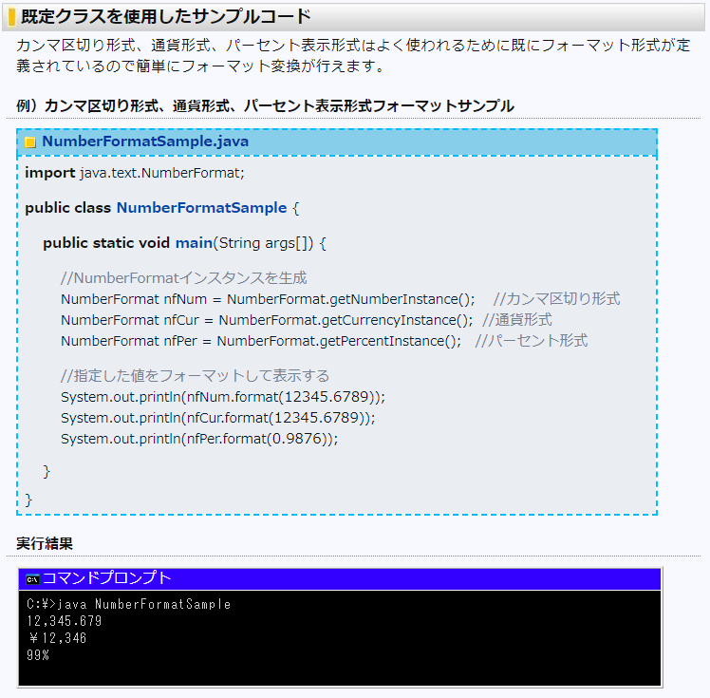
Task: Click the comment //カンマ区切り形式
Action: click(556, 299)
